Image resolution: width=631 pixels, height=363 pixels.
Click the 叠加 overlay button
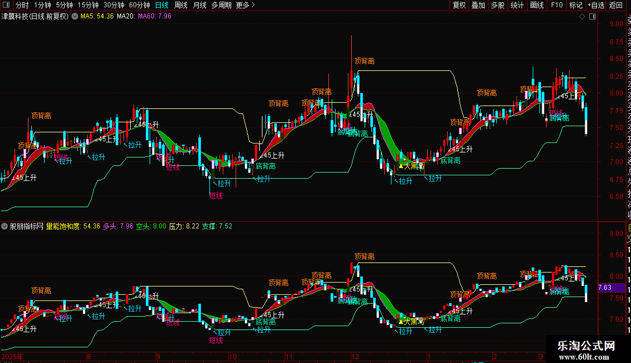(479, 5)
